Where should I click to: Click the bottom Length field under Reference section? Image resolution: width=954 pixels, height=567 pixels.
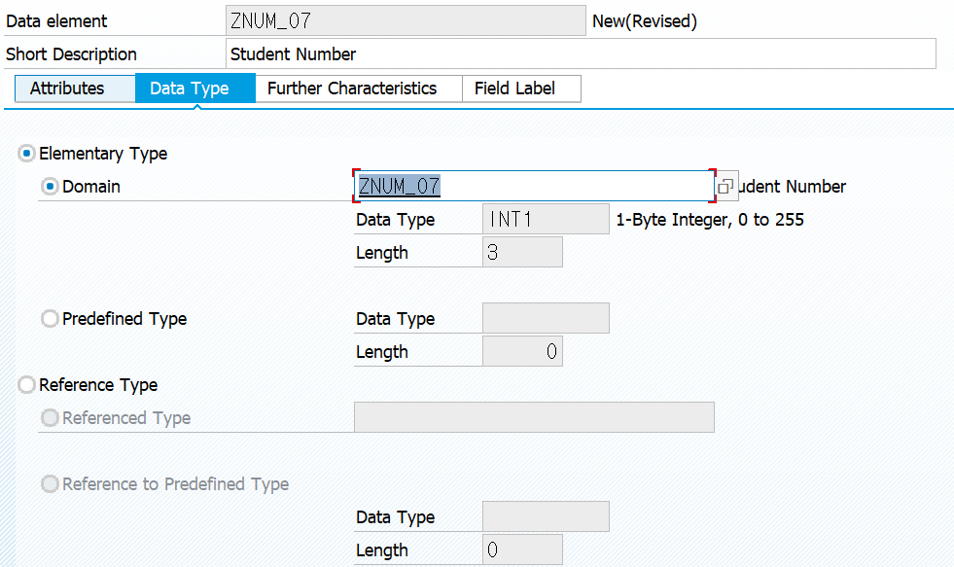point(521,549)
